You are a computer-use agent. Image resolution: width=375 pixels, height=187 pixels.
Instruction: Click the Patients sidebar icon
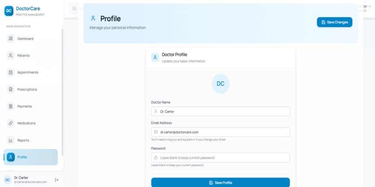(11, 55)
